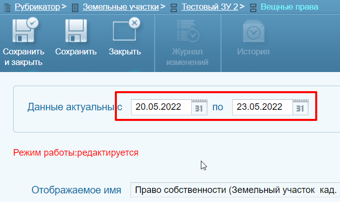340x202 pixels.
Task: Click the Журнал изменений label
Action: 187,57
